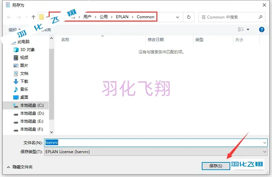Open 3D 对象 folder
The image size is (272, 177).
[27, 50]
